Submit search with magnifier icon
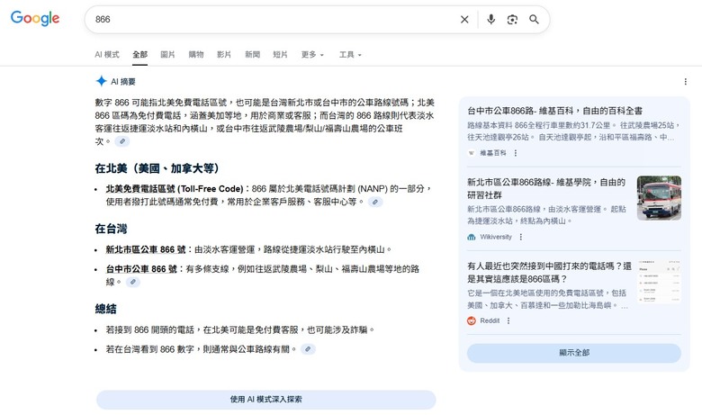The height and width of the screenshot is (415, 702). click(534, 19)
